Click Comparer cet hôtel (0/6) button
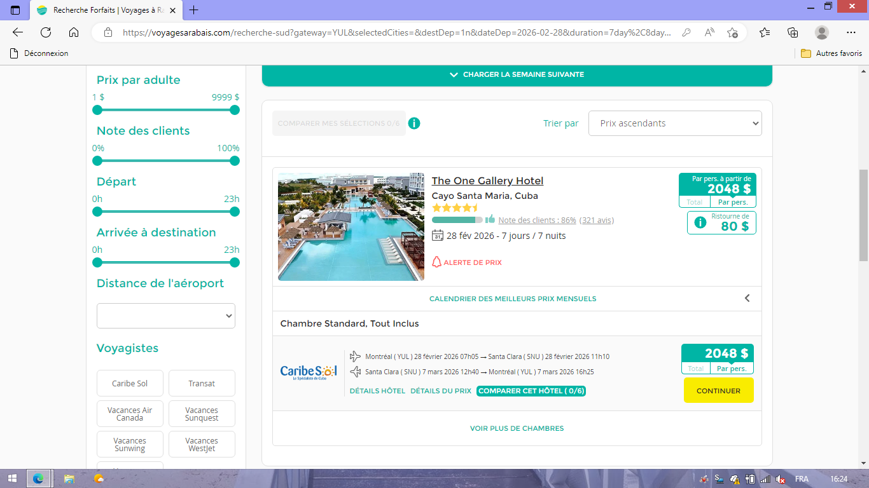Viewport: 869px width, 488px height. point(531,391)
